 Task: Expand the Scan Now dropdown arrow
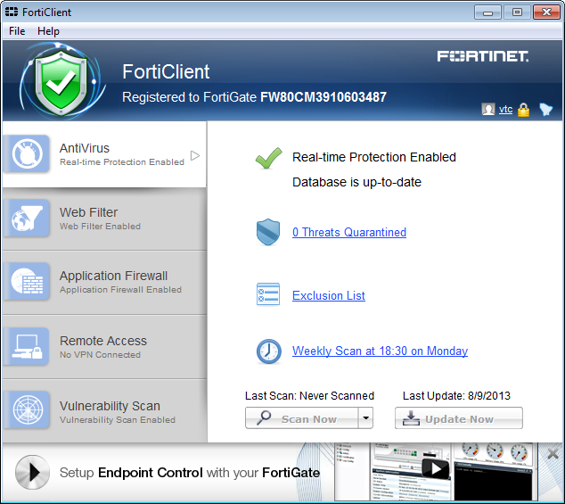coord(364,418)
